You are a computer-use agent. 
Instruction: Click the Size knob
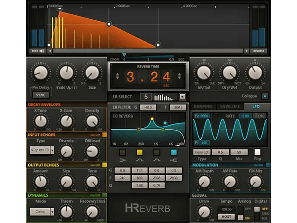(92, 73)
